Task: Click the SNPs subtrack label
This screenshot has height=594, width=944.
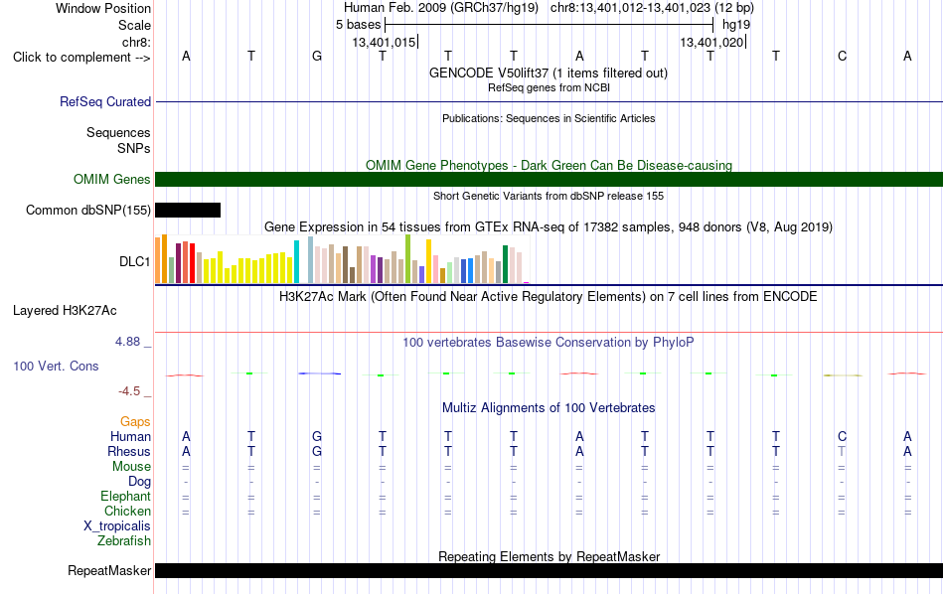Action: [134, 148]
